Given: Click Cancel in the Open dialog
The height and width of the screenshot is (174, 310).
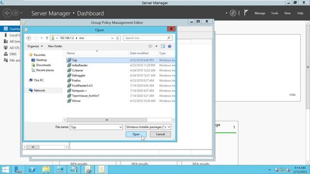Looking at the screenshot, I should coord(160,134).
